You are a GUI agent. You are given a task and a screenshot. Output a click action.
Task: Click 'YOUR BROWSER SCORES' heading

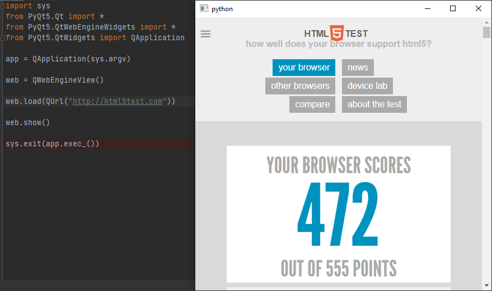coord(339,165)
